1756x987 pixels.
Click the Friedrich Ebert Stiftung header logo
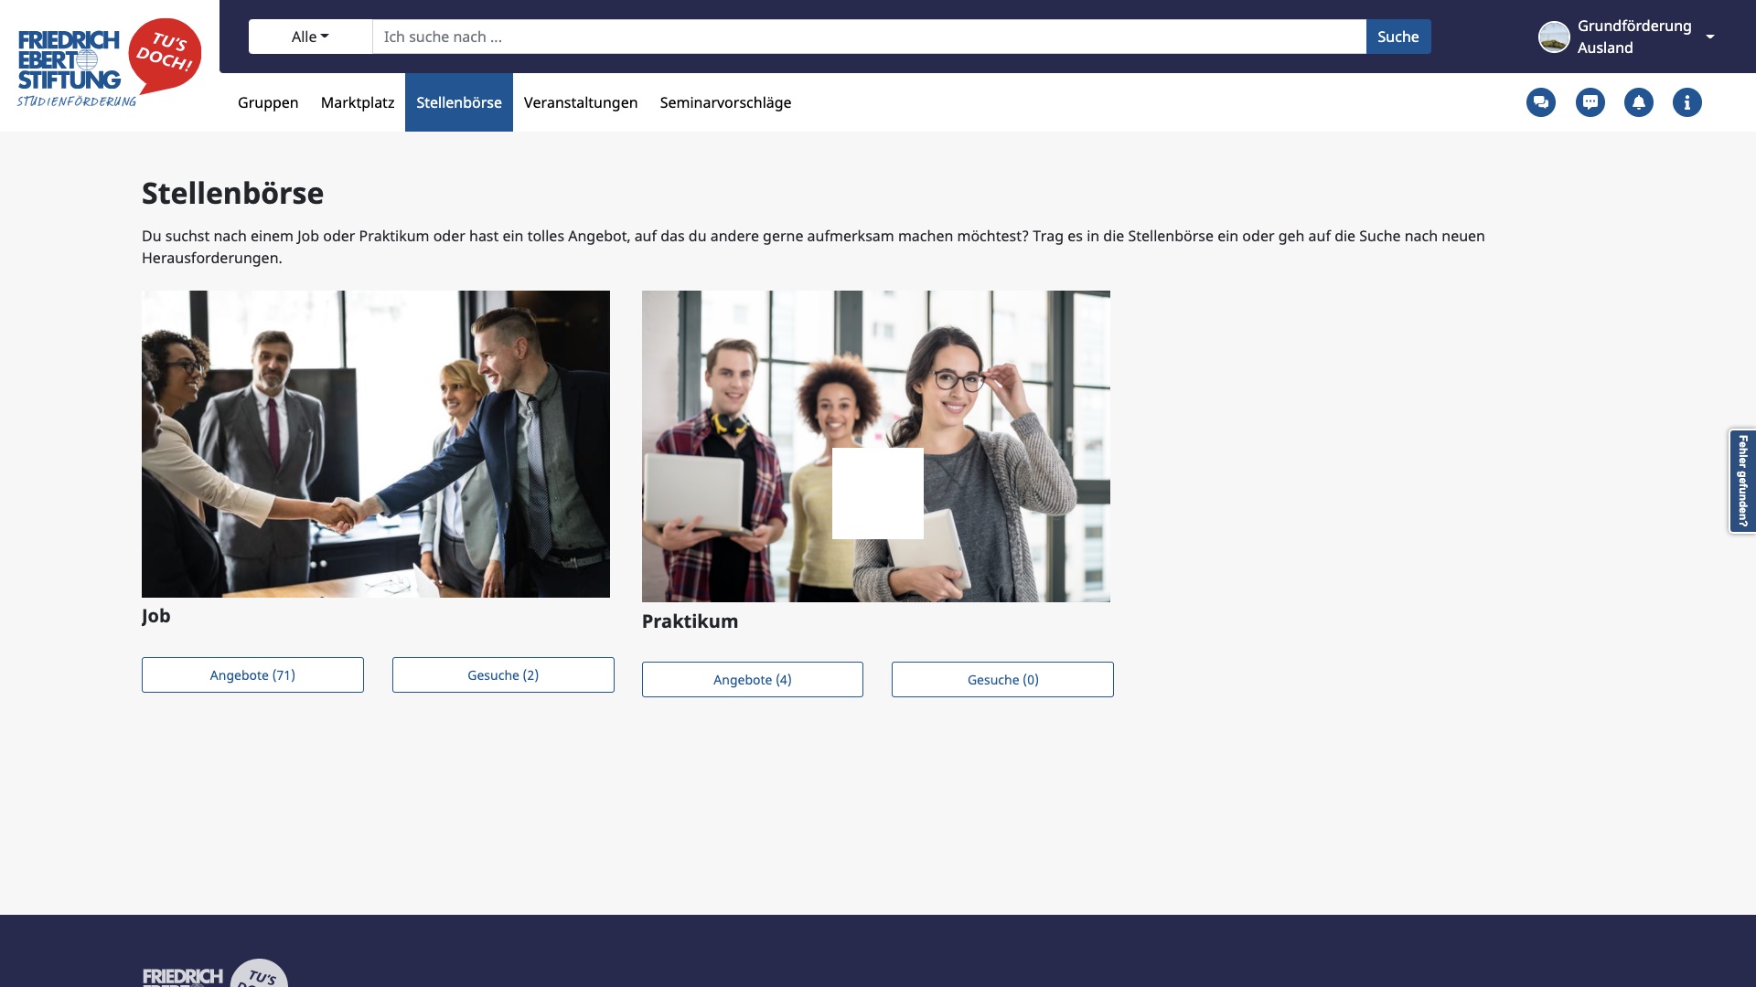pos(109,63)
